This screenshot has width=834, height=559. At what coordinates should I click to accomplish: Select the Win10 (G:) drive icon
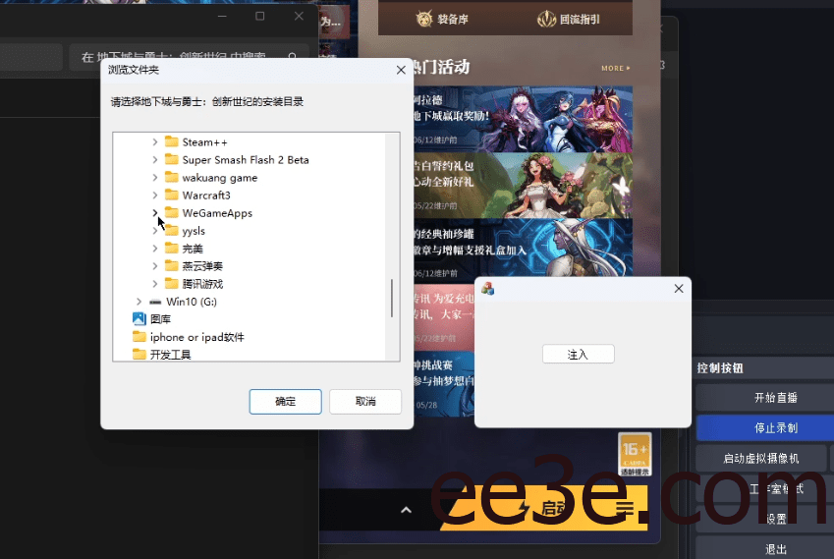(x=155, y=302)
